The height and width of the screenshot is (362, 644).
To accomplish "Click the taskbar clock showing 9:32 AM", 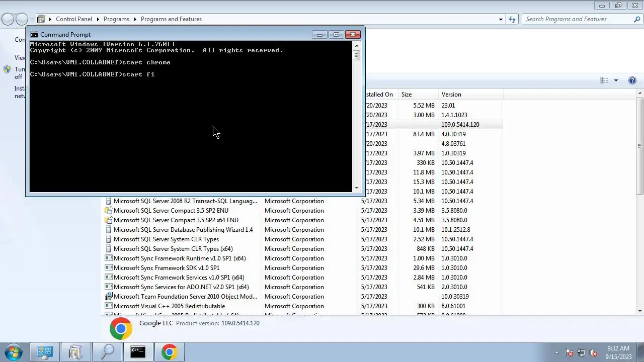I will point(618,352).
